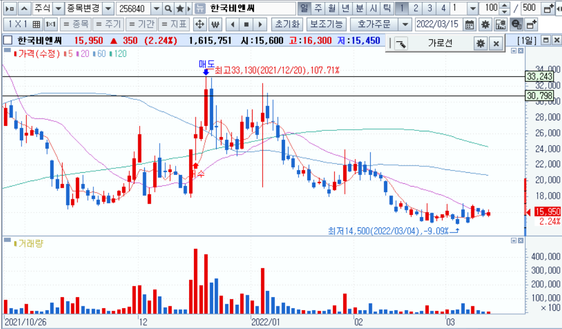
Task: Click the small 1×1 layout icon
Action: click(50, 24)
